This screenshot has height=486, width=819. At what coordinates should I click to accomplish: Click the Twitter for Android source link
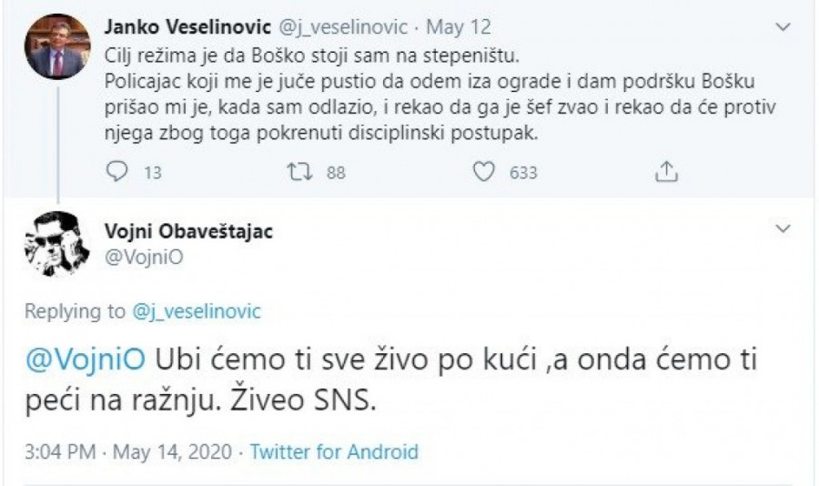[x=333, y=451]
